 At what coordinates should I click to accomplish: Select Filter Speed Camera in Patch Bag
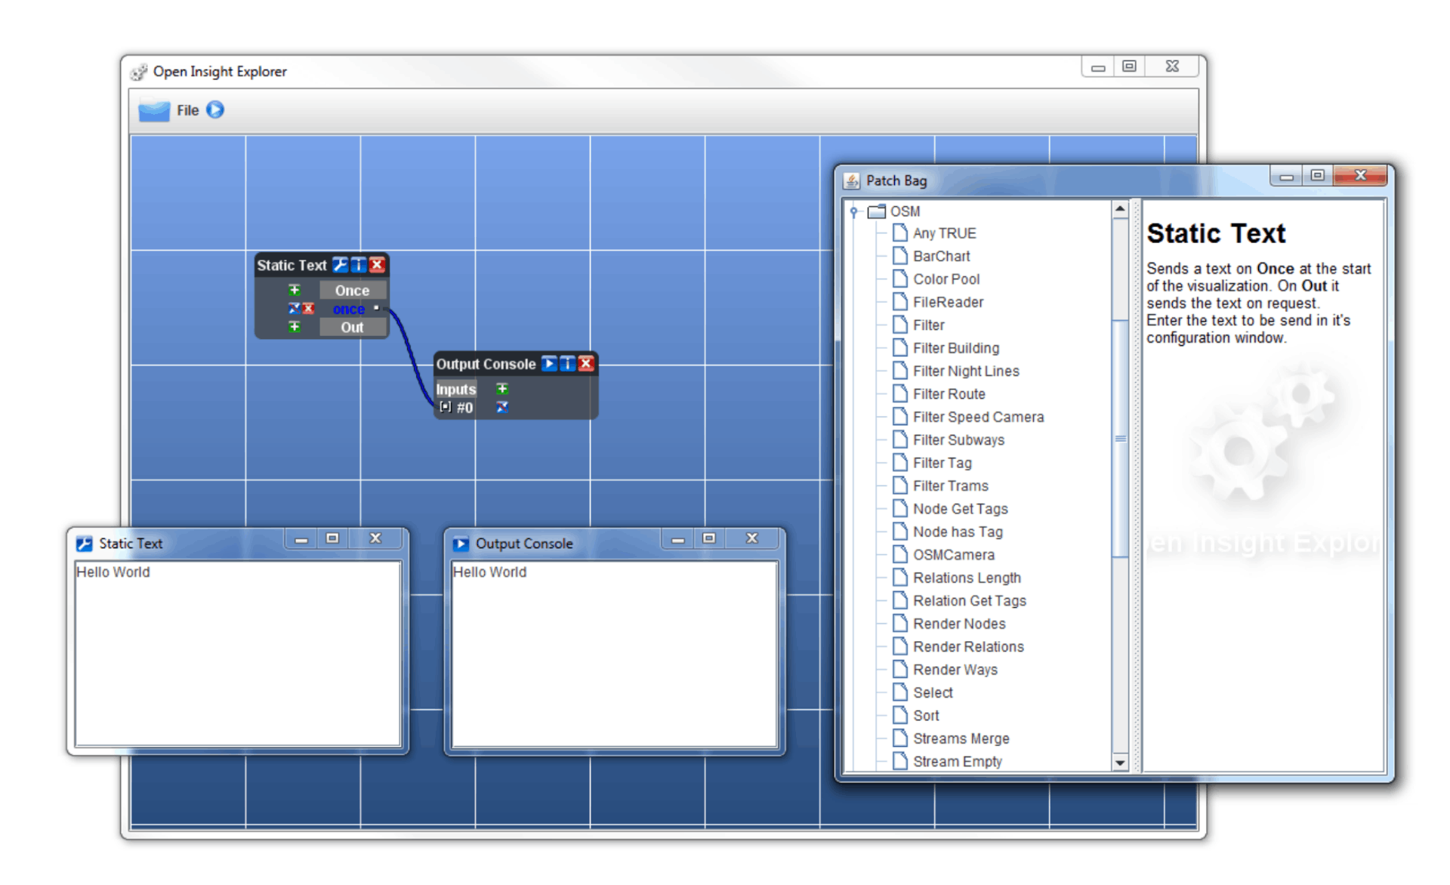coord(977,417)
